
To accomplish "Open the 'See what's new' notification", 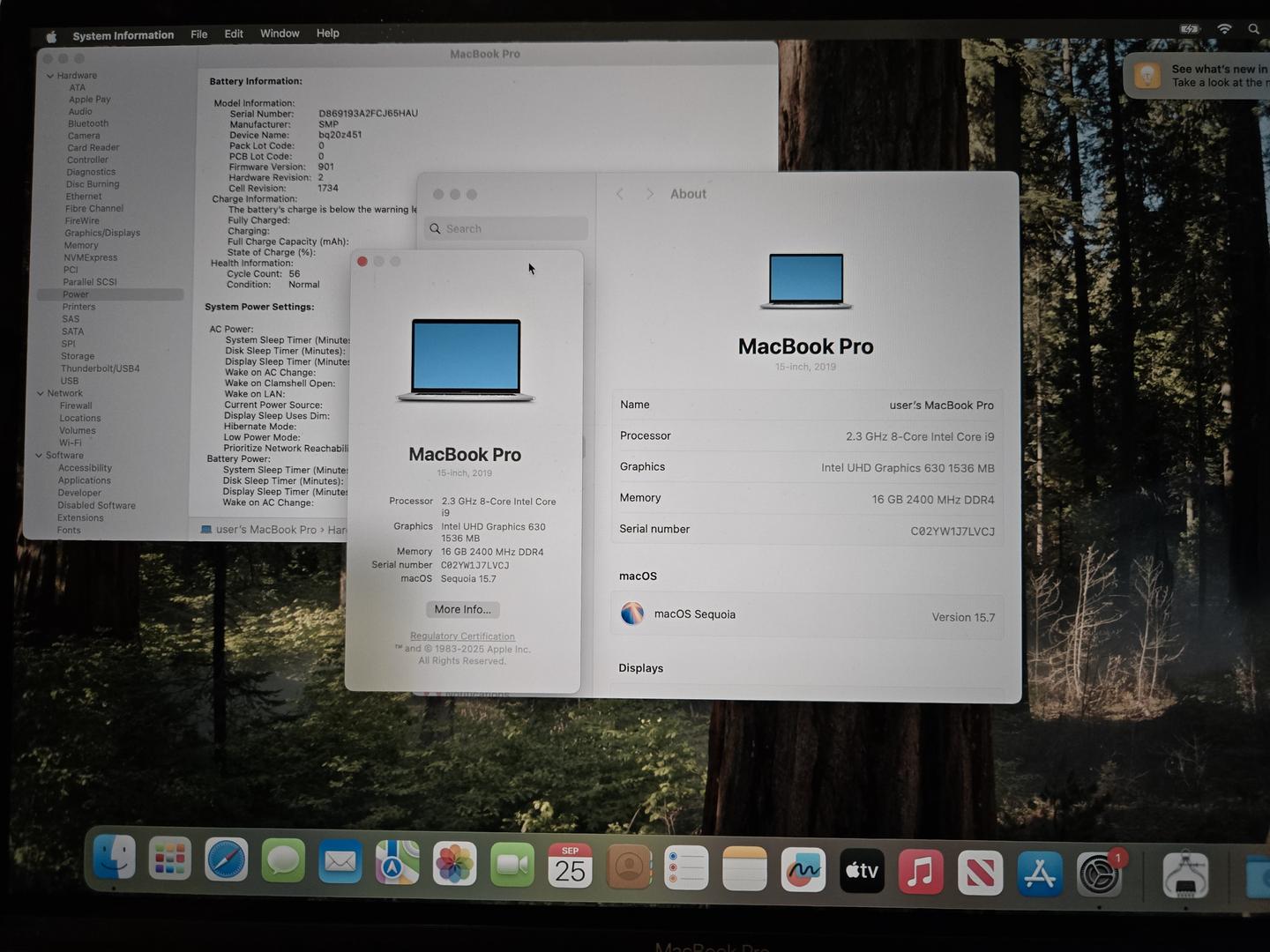I will (x=1197, y=76).
